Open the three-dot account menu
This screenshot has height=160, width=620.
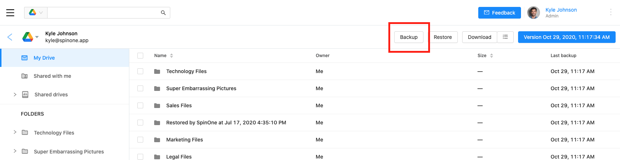pyautogui.click(x=611, y=12)
